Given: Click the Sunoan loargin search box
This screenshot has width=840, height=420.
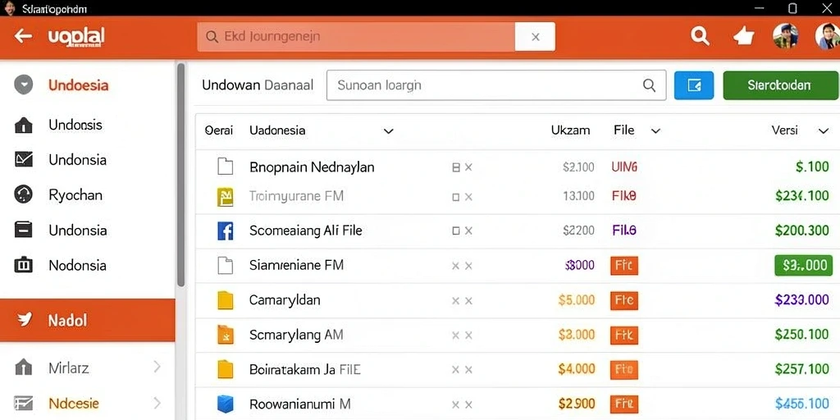Looking at the screenshot, I should [496, 85].
